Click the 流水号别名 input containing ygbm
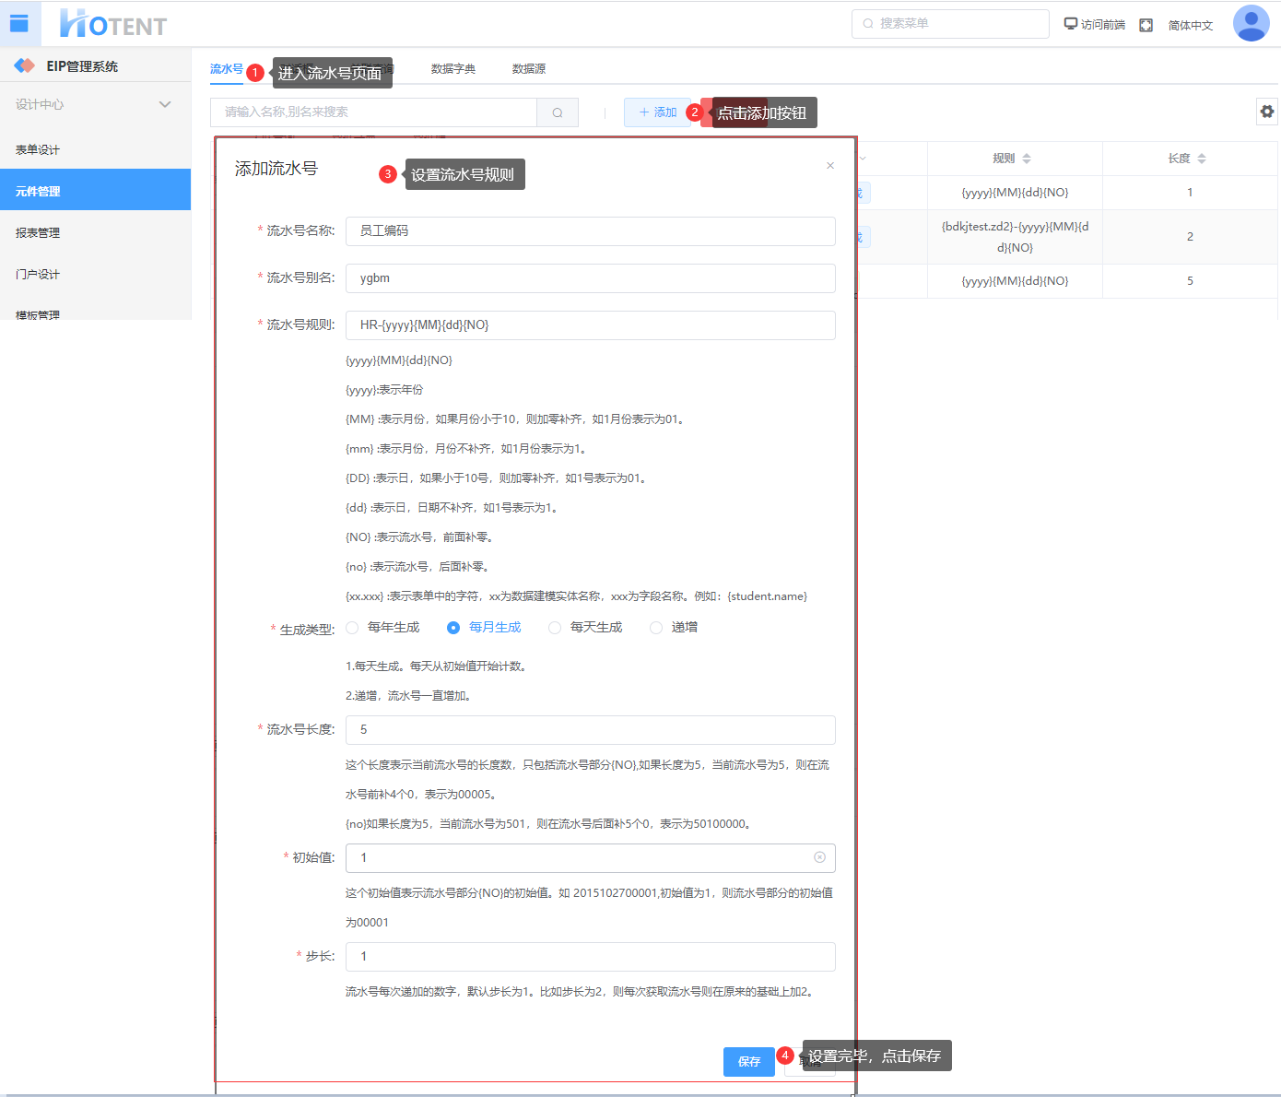1281x1097 pixels. tap(591, 278)
